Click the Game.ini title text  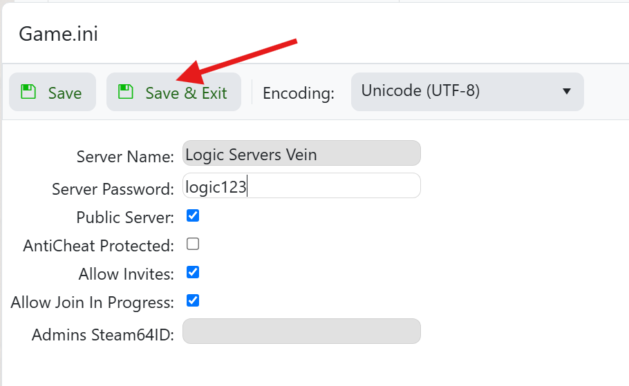point(58,34)
